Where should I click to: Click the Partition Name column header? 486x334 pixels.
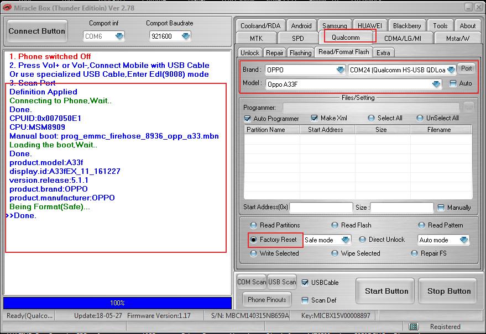point(271,130)
